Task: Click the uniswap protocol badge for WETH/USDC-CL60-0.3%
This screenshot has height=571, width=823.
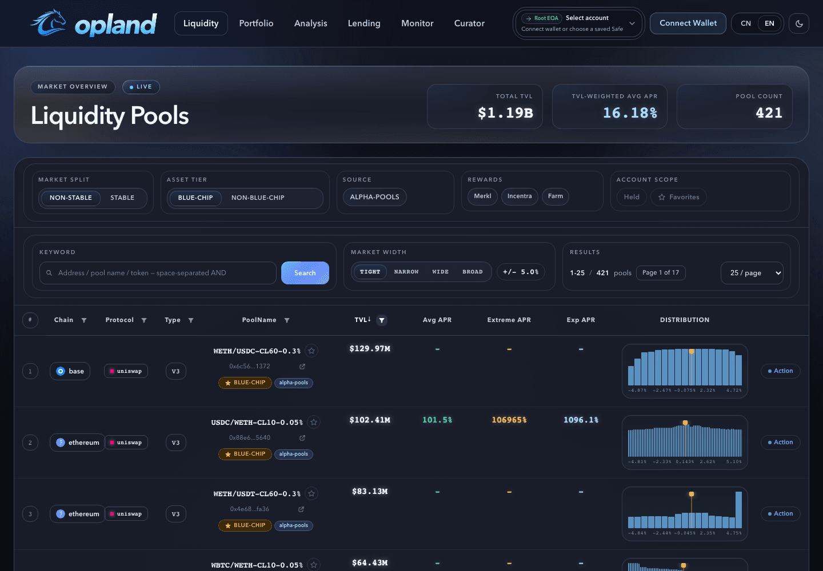Action: coord(126,371)
